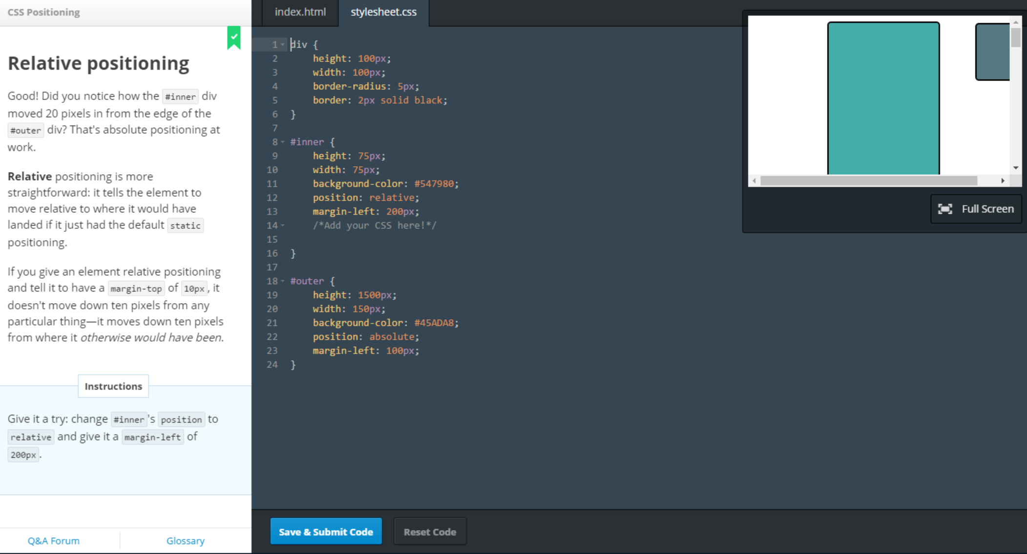This screenshot has height=554, width=1027.
Task: Collapse the #outer rule fold arrow
Action: click(283, 281)
